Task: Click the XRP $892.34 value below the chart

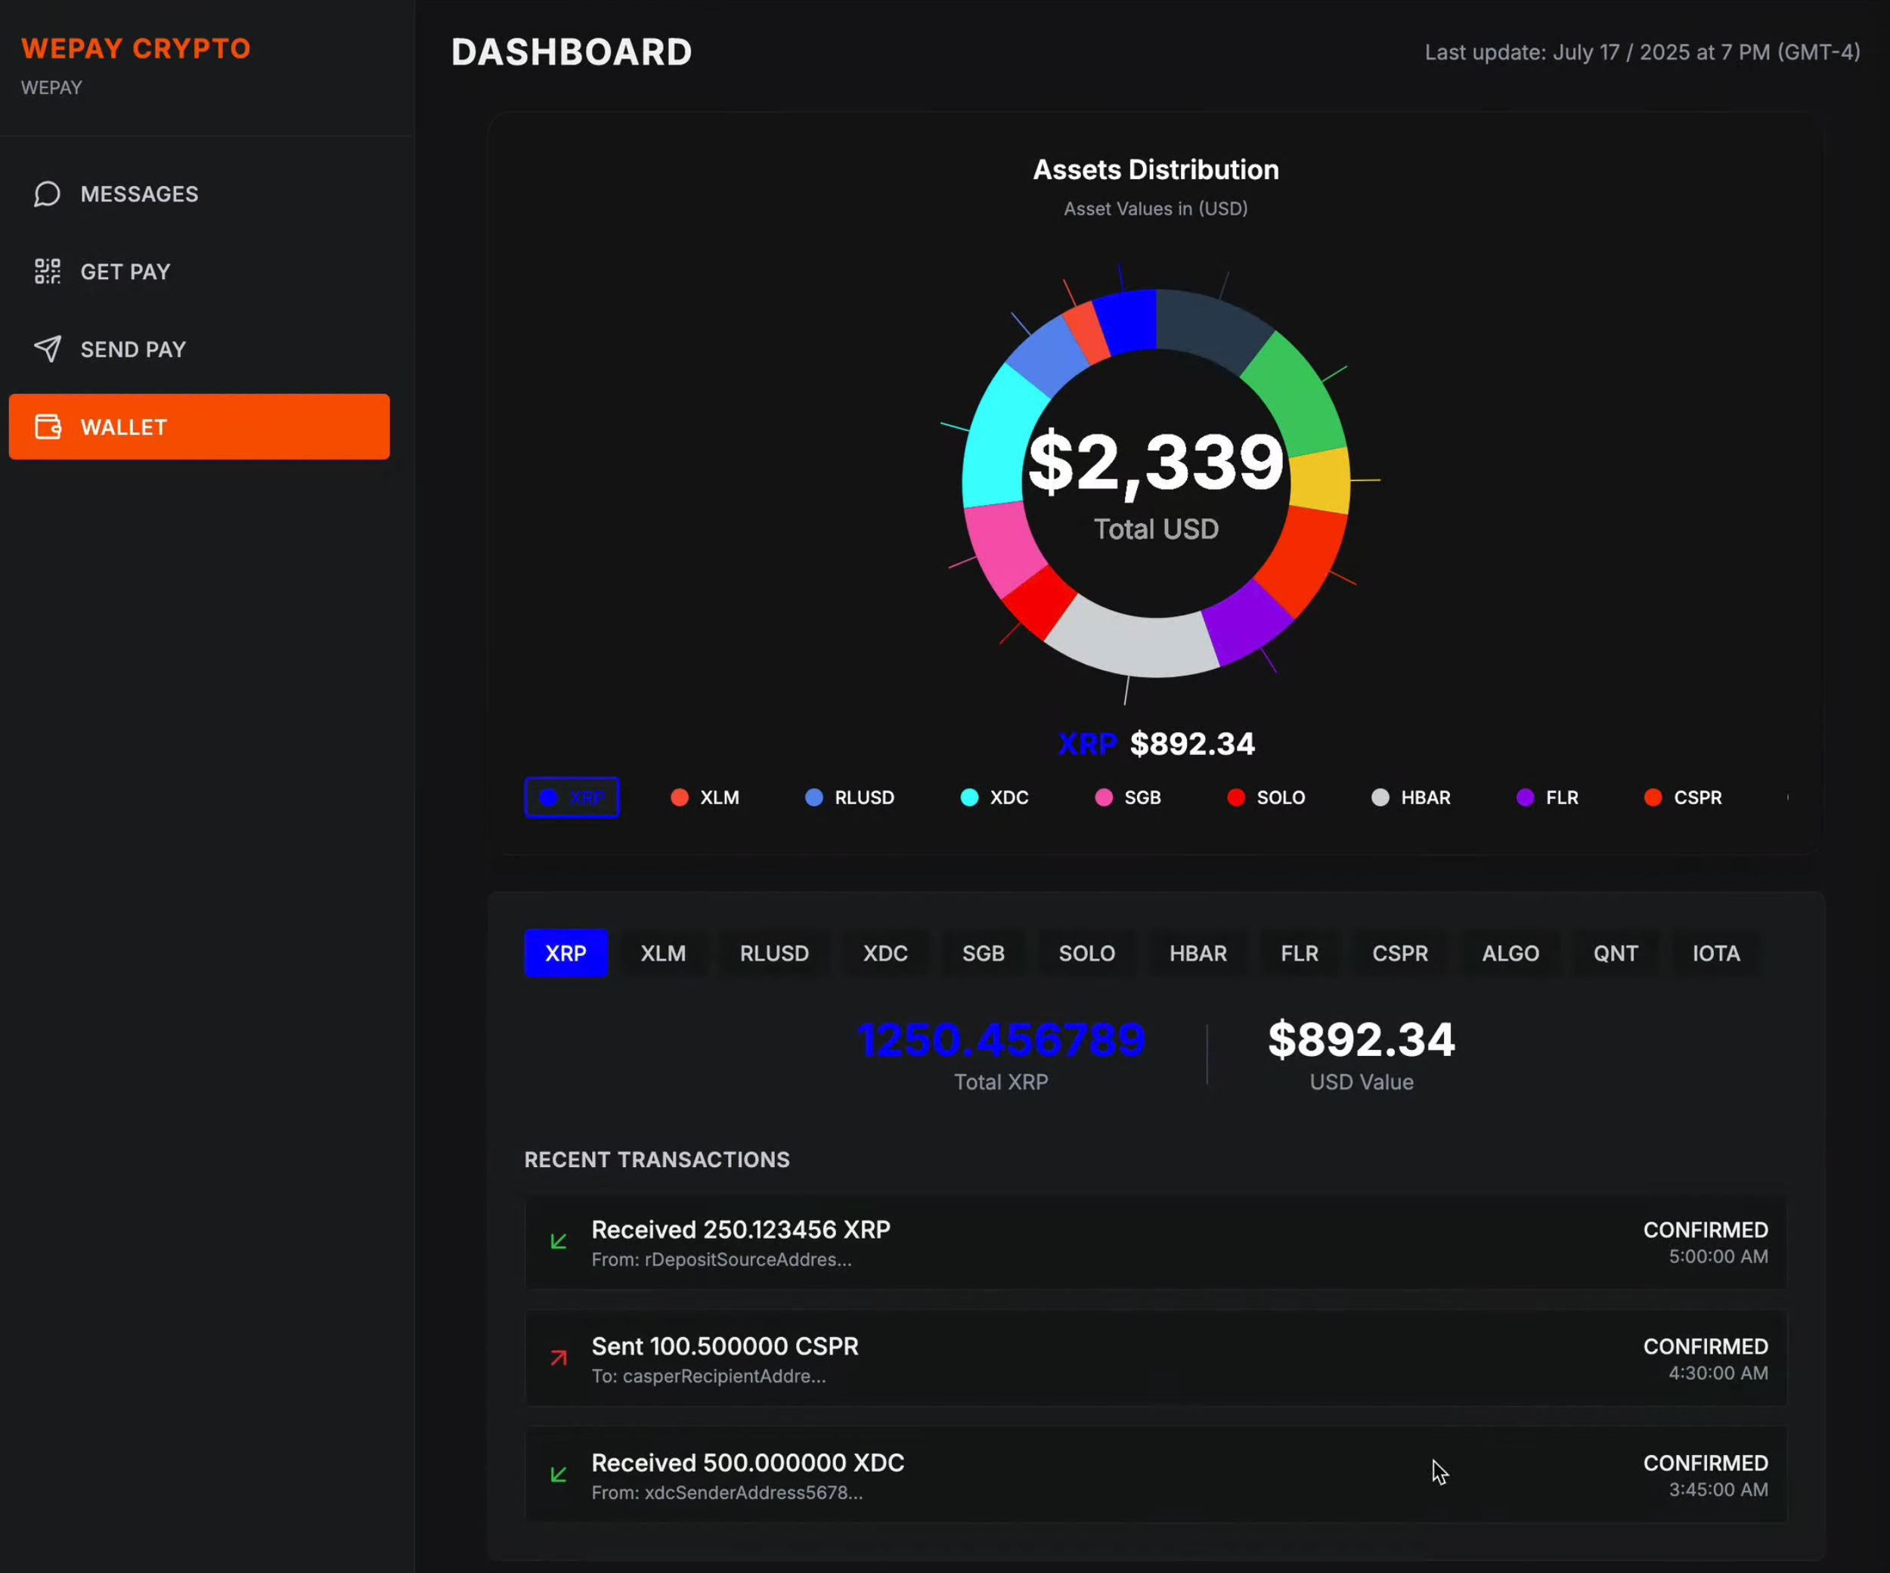Action: [x=1156, y=743]
